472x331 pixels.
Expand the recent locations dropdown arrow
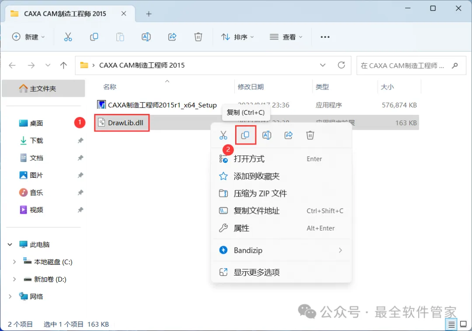tap(48, 65)
